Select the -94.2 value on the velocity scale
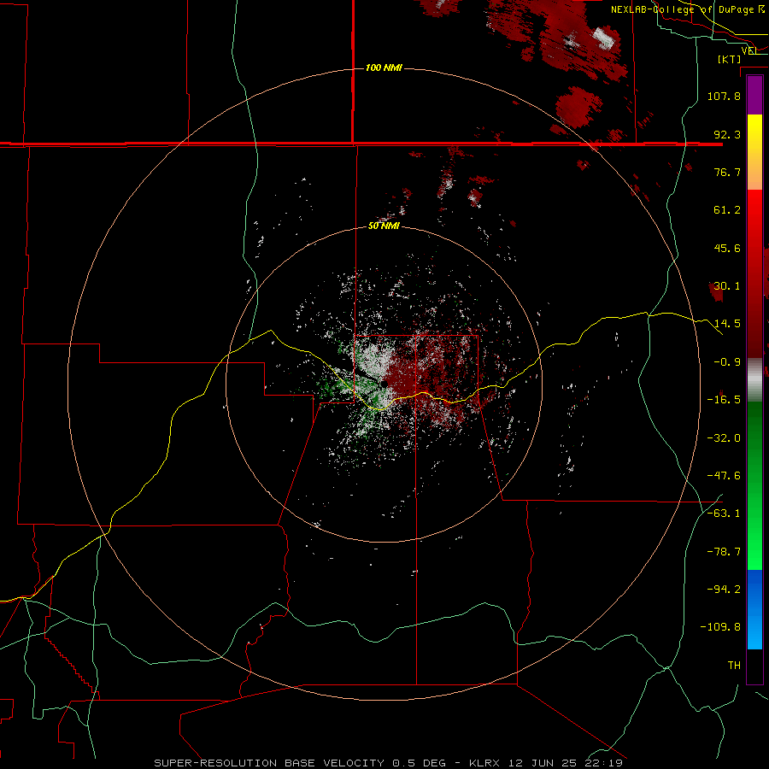The image size is (769, 769). (724, 590)
